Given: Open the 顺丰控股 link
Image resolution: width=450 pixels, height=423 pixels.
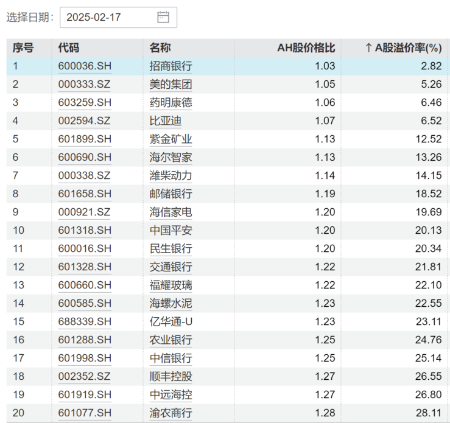Looking at the screenshot, I should (171, 377).
